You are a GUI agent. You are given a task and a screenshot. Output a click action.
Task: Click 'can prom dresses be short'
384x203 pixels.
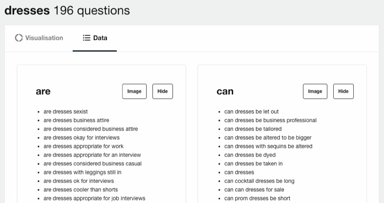257,198
